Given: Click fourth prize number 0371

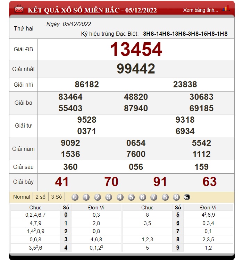Looking at the screenshot, I should pos(87,131).
